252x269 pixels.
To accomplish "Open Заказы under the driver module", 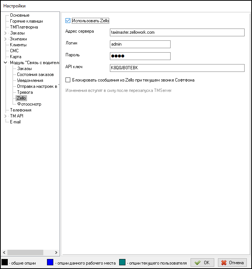I will click(24, 69).
